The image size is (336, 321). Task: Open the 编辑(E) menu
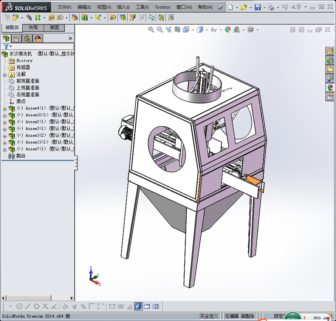(84, 7)
